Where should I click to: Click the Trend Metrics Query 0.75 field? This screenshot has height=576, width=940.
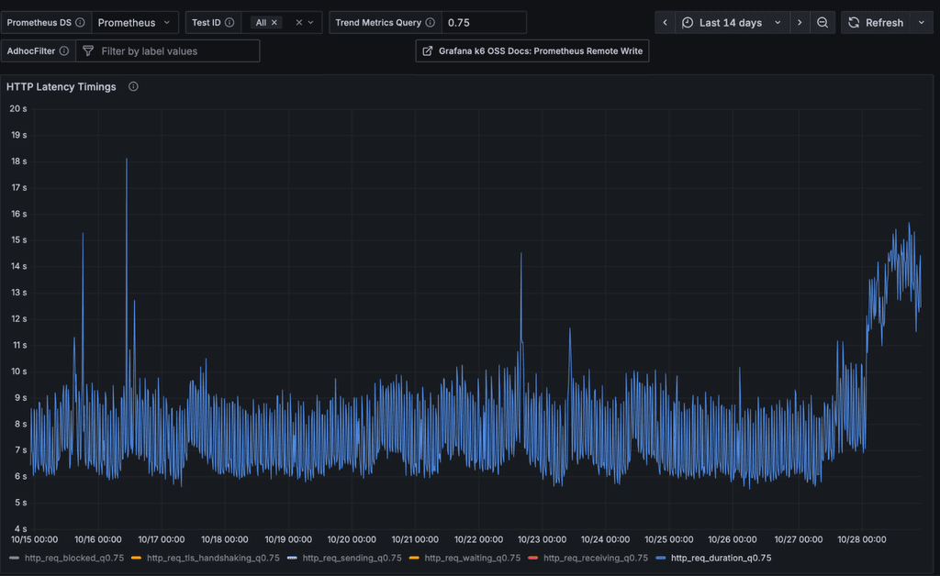(484, 22)
